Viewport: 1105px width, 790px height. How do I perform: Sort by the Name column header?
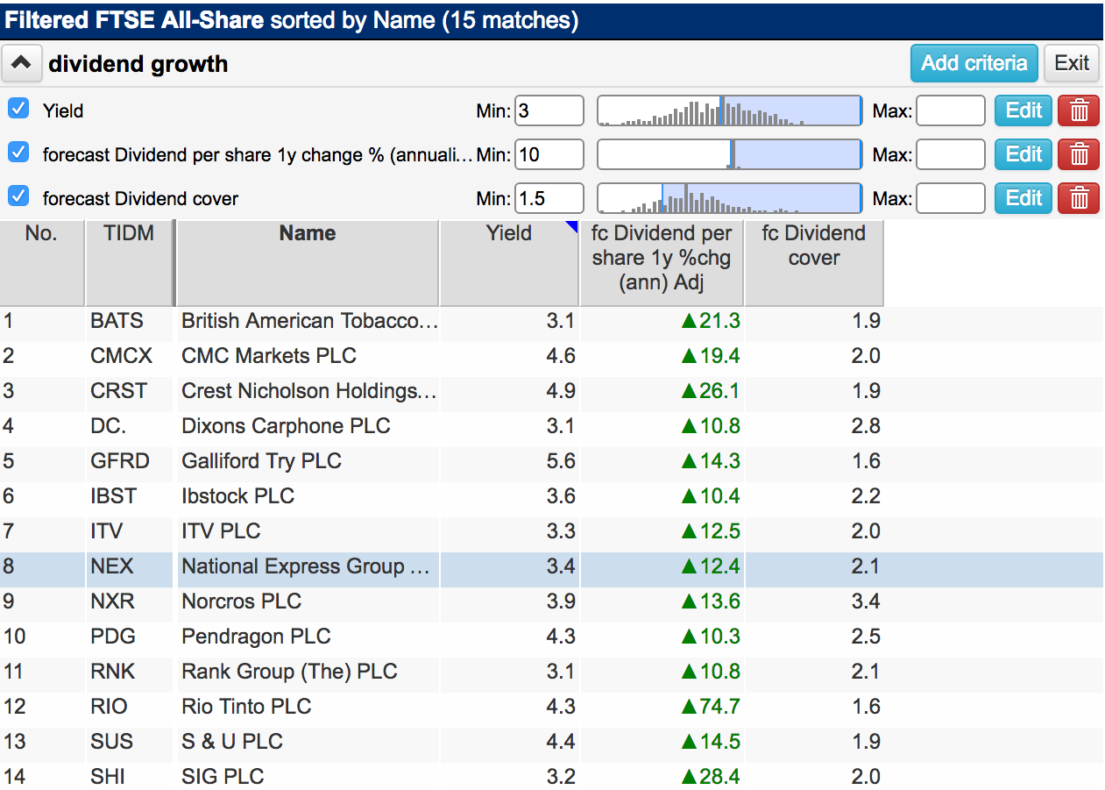(308, 262)
